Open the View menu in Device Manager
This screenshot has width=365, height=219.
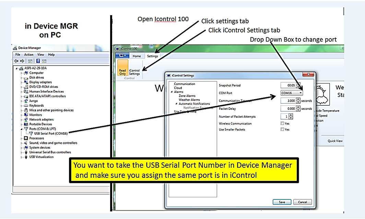pyautogui.click(x=40, y=55)
